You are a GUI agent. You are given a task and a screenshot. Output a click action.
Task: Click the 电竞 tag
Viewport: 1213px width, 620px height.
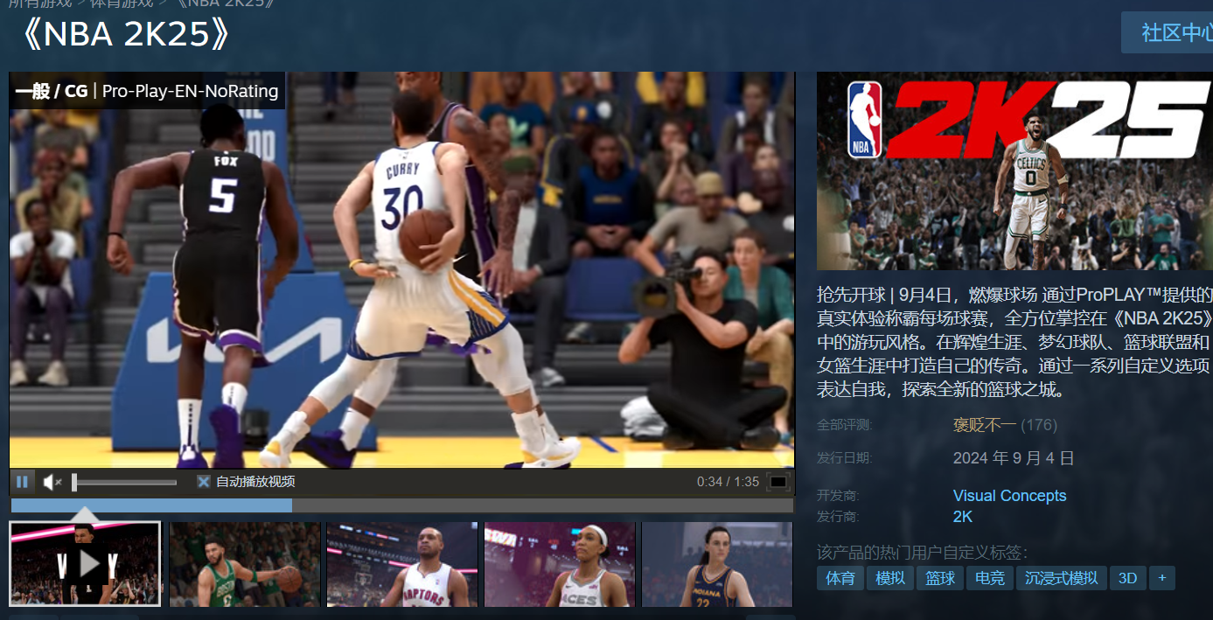pyautogui.click(x=989, y=578)
